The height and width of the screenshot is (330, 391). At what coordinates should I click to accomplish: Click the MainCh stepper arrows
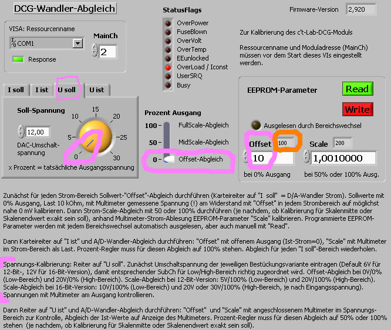click(95, 52)
